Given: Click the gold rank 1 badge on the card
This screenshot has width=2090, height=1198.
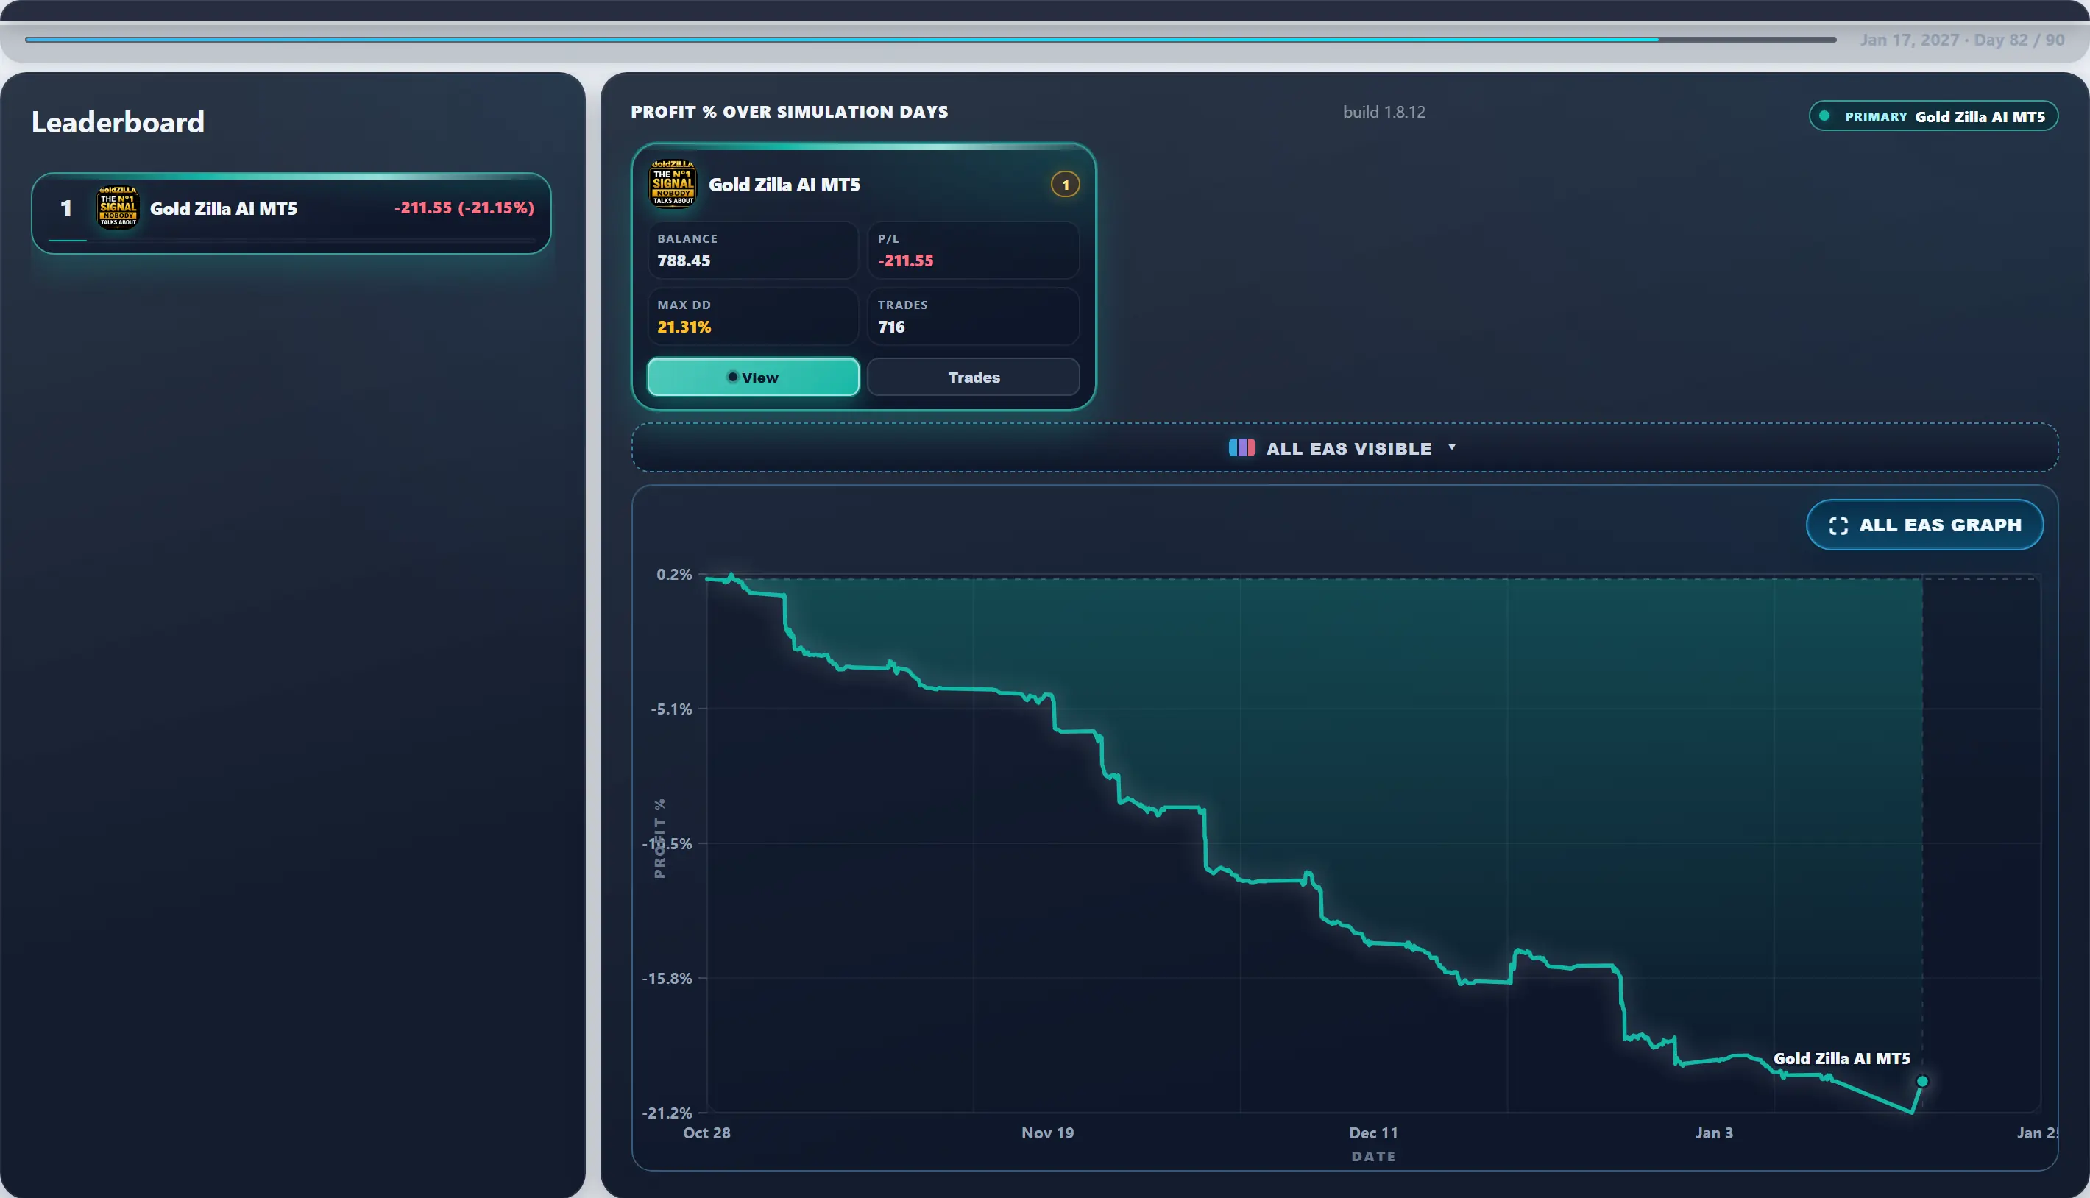Looking at the screenshot, I should coord(1065,184).
